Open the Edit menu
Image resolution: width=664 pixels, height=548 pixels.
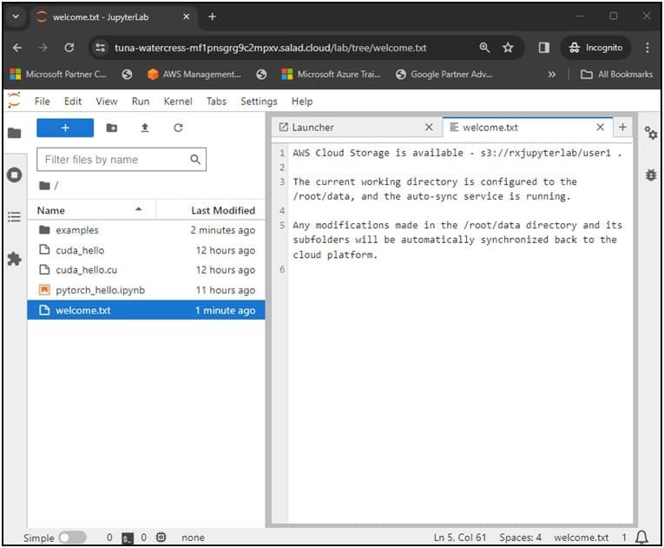click(x=73, y=102)
